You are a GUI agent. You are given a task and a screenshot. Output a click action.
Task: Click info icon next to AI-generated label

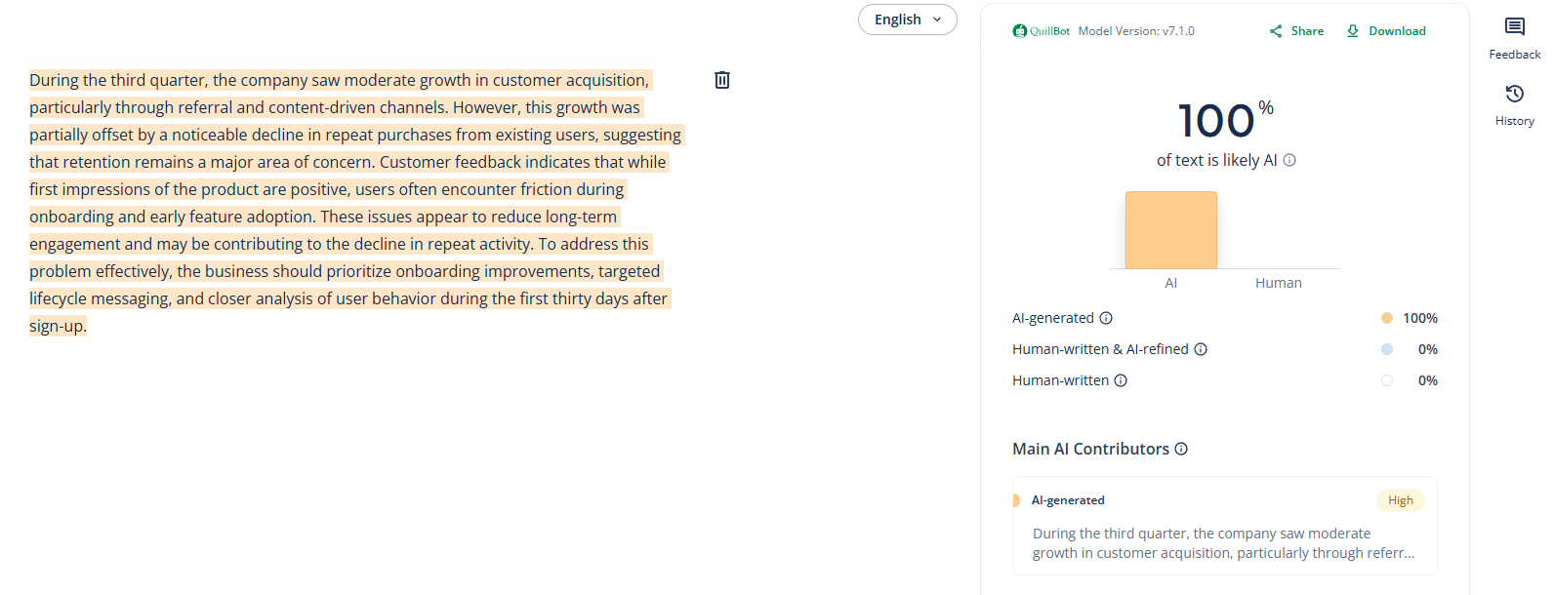click(x=1106, y=318)
